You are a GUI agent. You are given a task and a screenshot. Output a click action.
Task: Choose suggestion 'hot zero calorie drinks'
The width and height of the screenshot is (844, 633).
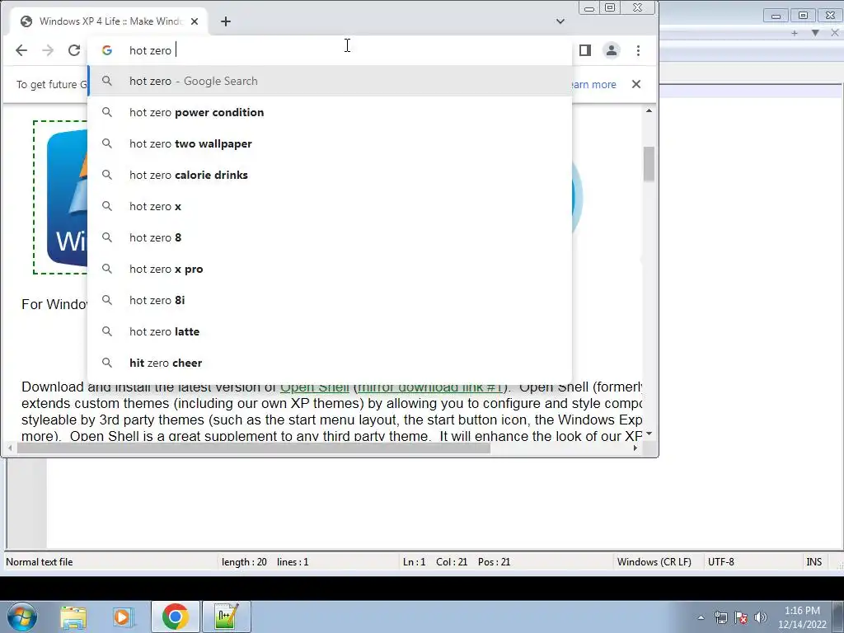point(330,175)
